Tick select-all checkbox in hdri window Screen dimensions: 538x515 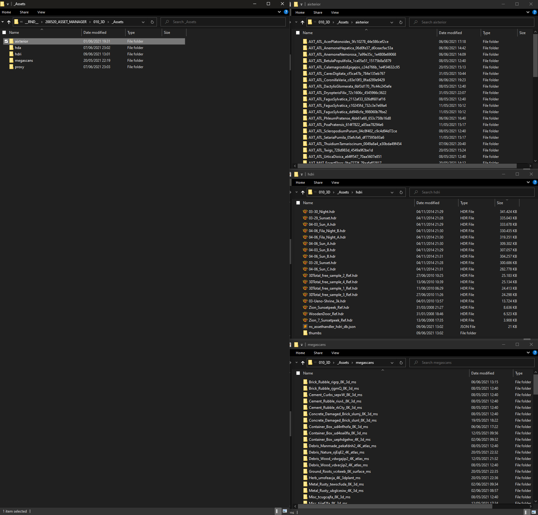298,203
